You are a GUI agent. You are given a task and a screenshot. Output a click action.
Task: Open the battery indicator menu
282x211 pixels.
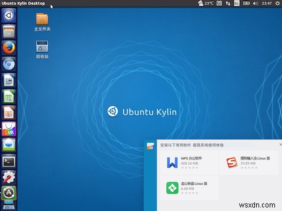click(246, 4)
